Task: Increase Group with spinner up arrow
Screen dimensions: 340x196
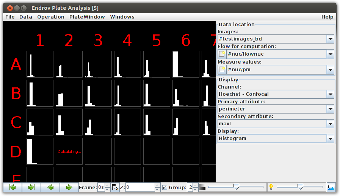Action: (195, 185)
